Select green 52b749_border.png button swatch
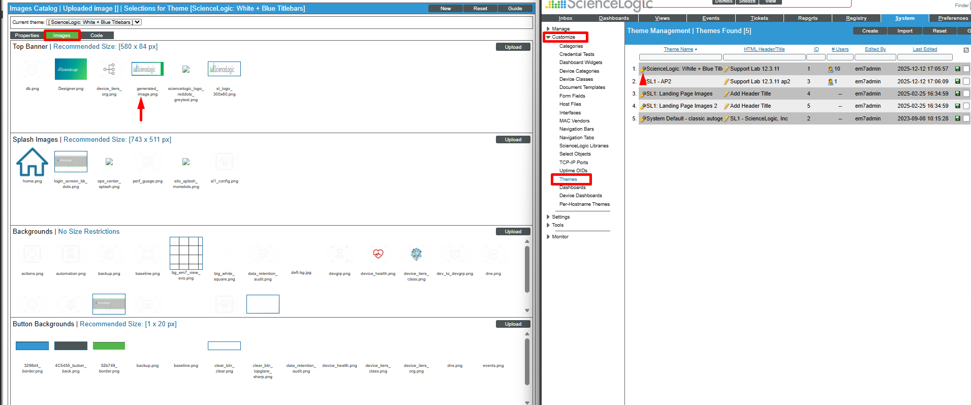 coord(109,346)
